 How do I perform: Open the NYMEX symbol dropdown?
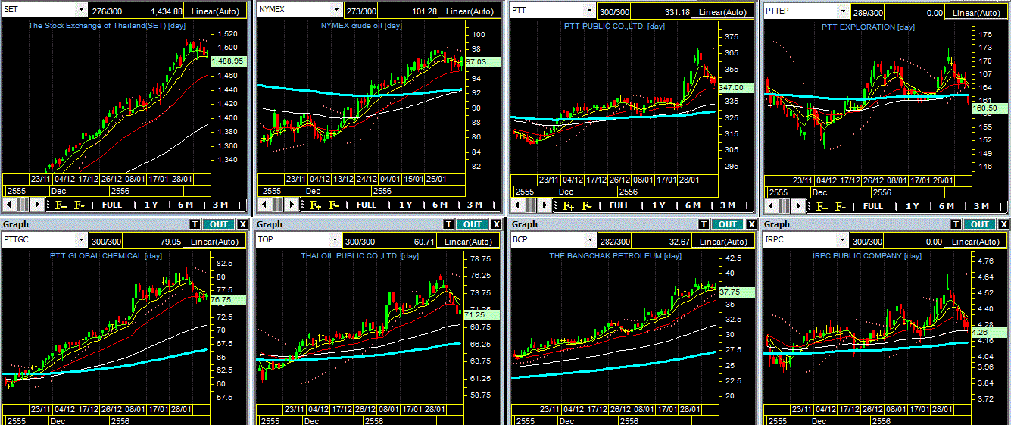(x=335, y=11)
